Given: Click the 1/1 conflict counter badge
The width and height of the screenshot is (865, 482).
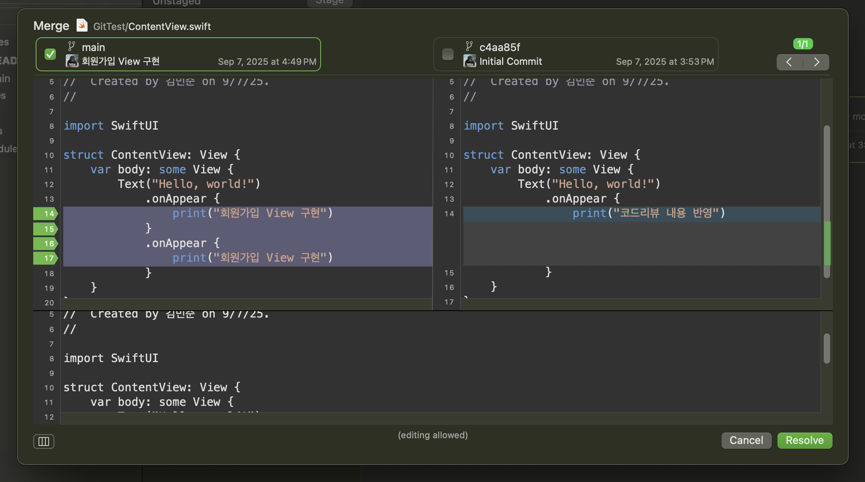Looking at the screenshot, I should tap(803, 44).
